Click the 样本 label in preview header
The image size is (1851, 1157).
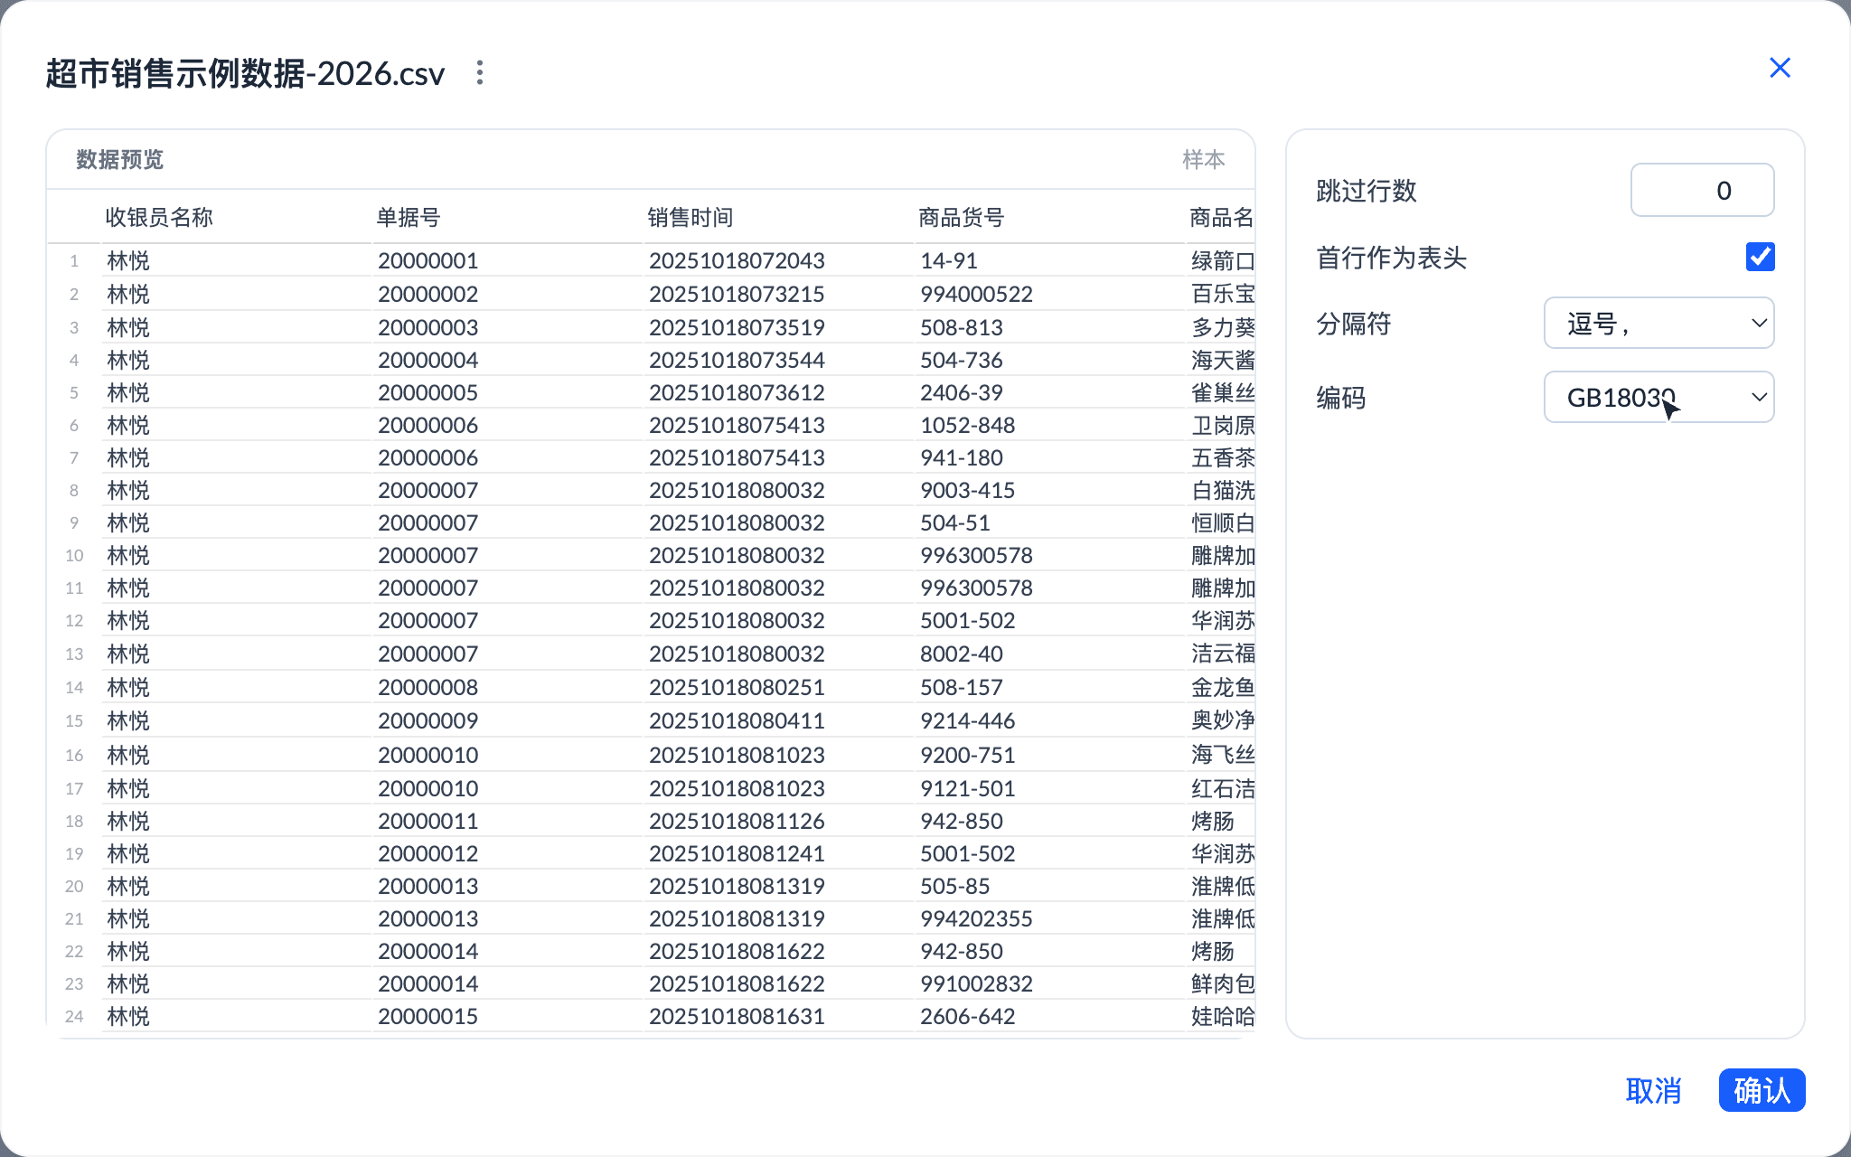point(1204,160)
